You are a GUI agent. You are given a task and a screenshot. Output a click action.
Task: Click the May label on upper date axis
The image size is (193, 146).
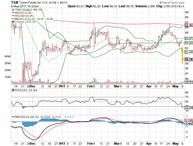175,86
